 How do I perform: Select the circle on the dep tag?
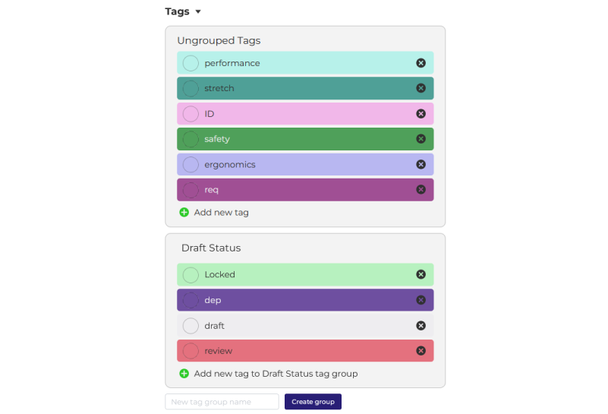pos(191,300)
